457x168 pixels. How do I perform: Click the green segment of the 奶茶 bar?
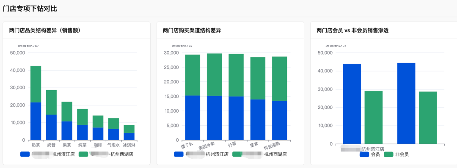pos(36,84)
